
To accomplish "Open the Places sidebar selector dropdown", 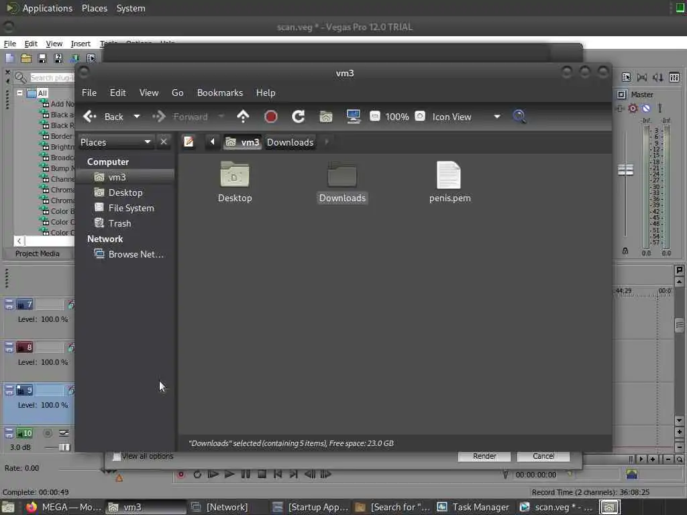I will click(115, 142).
